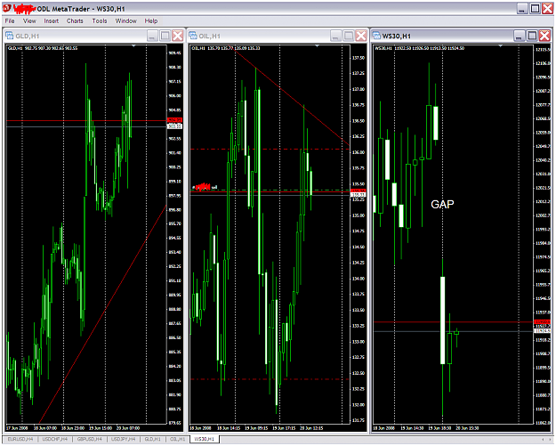Image resolution: width=556 pixels, height=446 pixels.
Task: Close the OIL,H1 chart window
Action: 361,36
